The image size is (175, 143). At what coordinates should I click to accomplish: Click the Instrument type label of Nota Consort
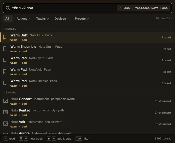click(163, 101)
